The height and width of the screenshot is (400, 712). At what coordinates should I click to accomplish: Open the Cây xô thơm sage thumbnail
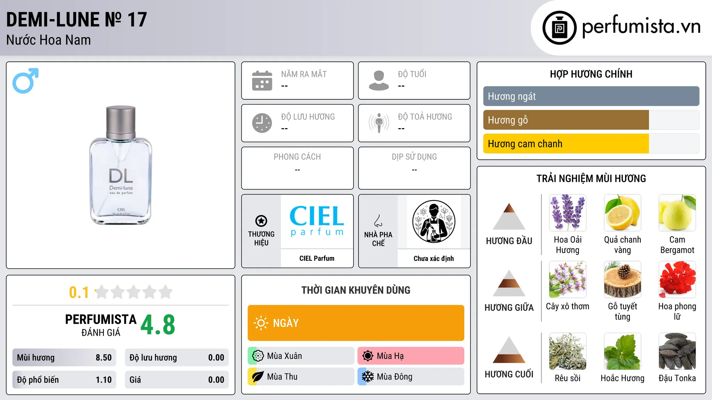[x=568, y=280]
